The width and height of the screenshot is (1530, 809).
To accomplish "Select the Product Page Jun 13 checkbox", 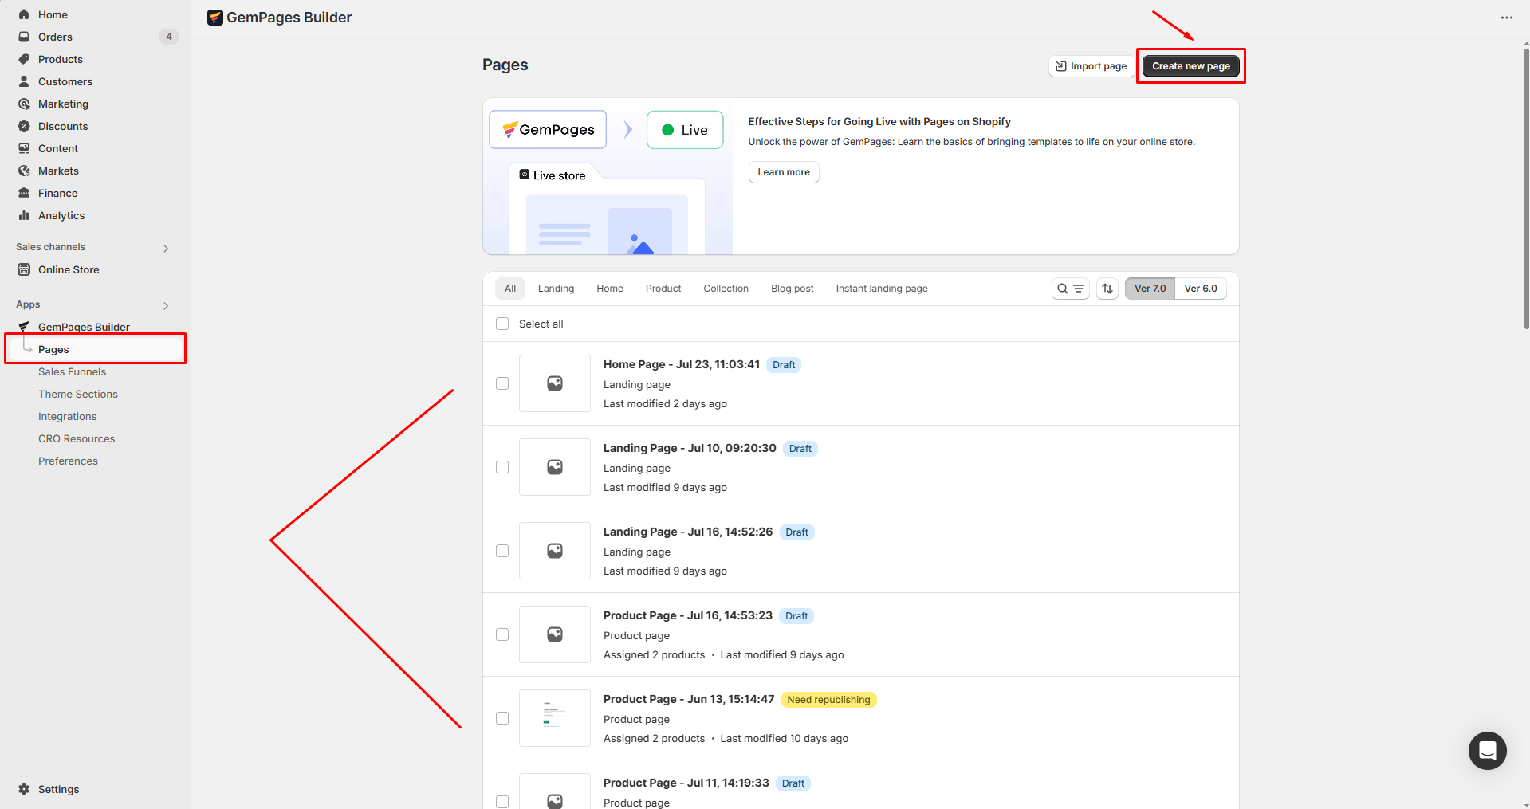I will click(x=502, y=718).
